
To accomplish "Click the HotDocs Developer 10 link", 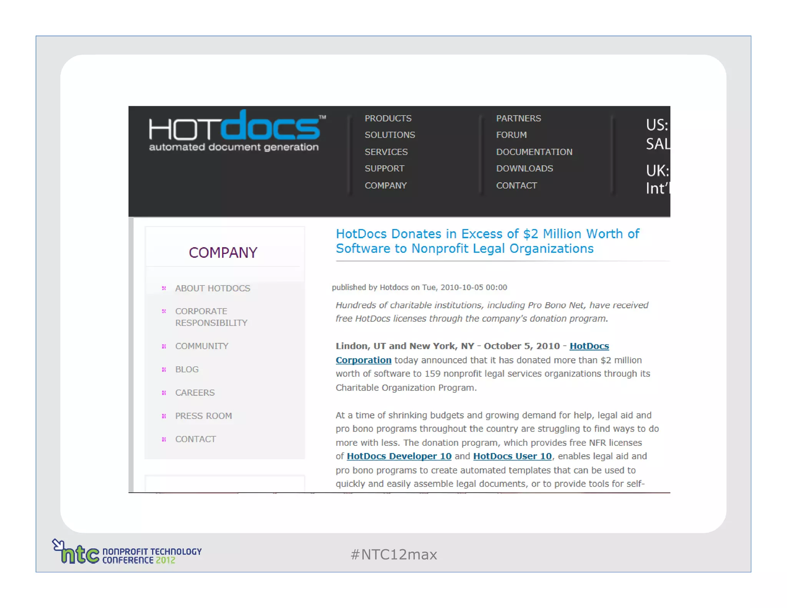I will (x=398, y=456).
